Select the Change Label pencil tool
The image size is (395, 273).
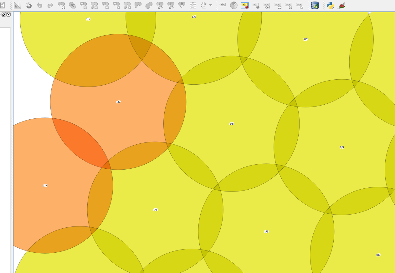300,5
